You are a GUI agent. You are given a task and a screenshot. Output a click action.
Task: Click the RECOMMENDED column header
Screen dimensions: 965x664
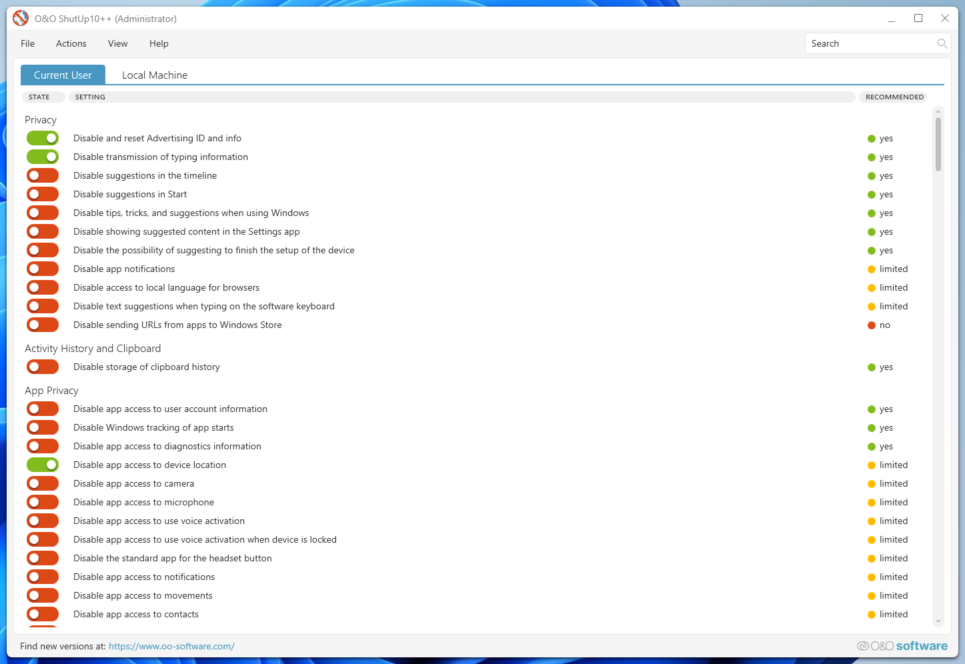coord(894,97)
